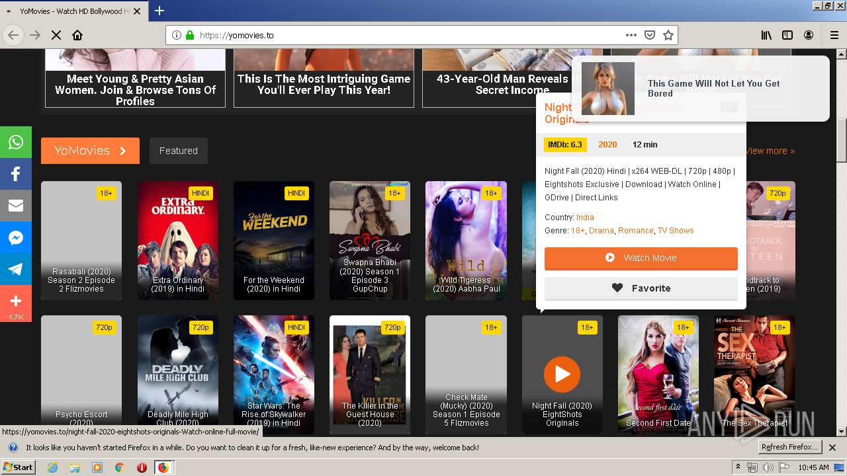The width and height of the screenshot is (847, 476).
Task: Open the 2020 year link
Action: [x=607, y=145]
